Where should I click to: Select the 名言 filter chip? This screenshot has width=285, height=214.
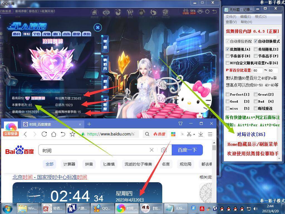point(166,164)
